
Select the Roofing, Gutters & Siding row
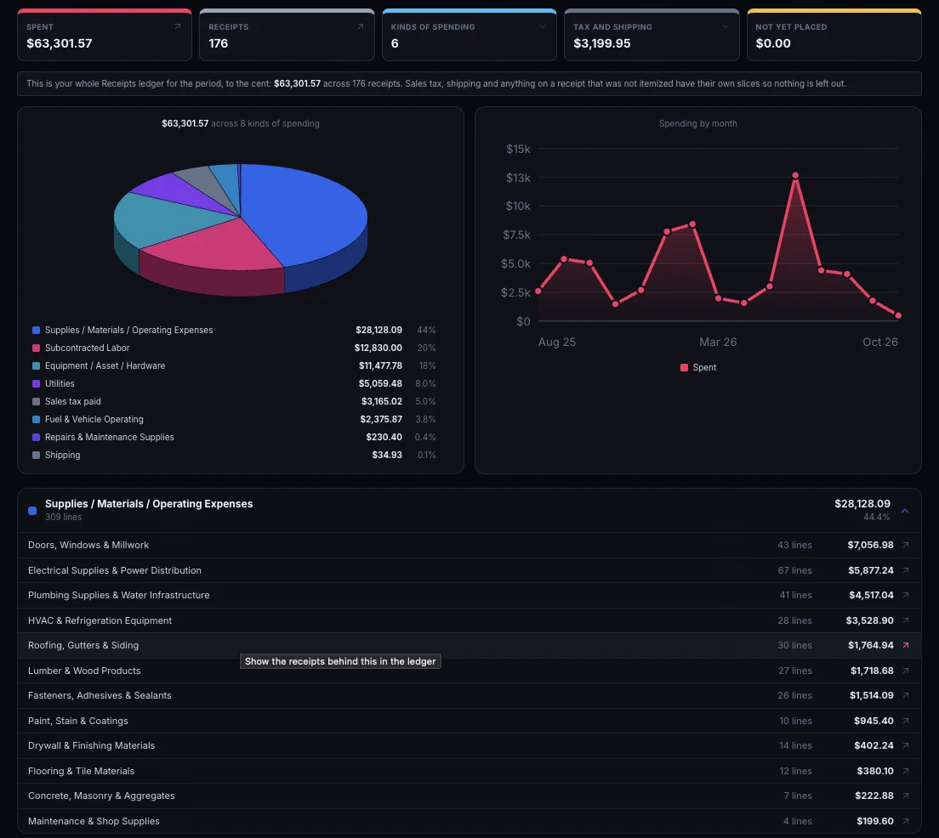469,645
